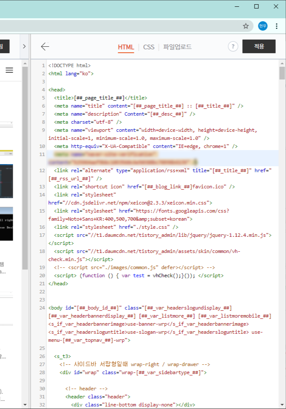This screenshot has width=286, height=409.
Task: Click the meta name="description" line
Action: (125, 114)
